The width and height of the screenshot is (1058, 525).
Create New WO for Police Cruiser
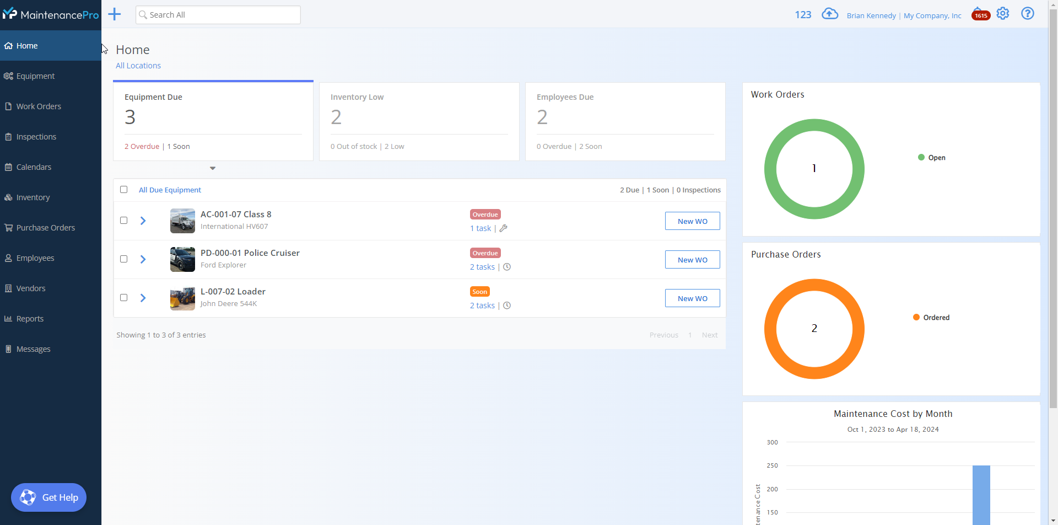tap(692, 259)
